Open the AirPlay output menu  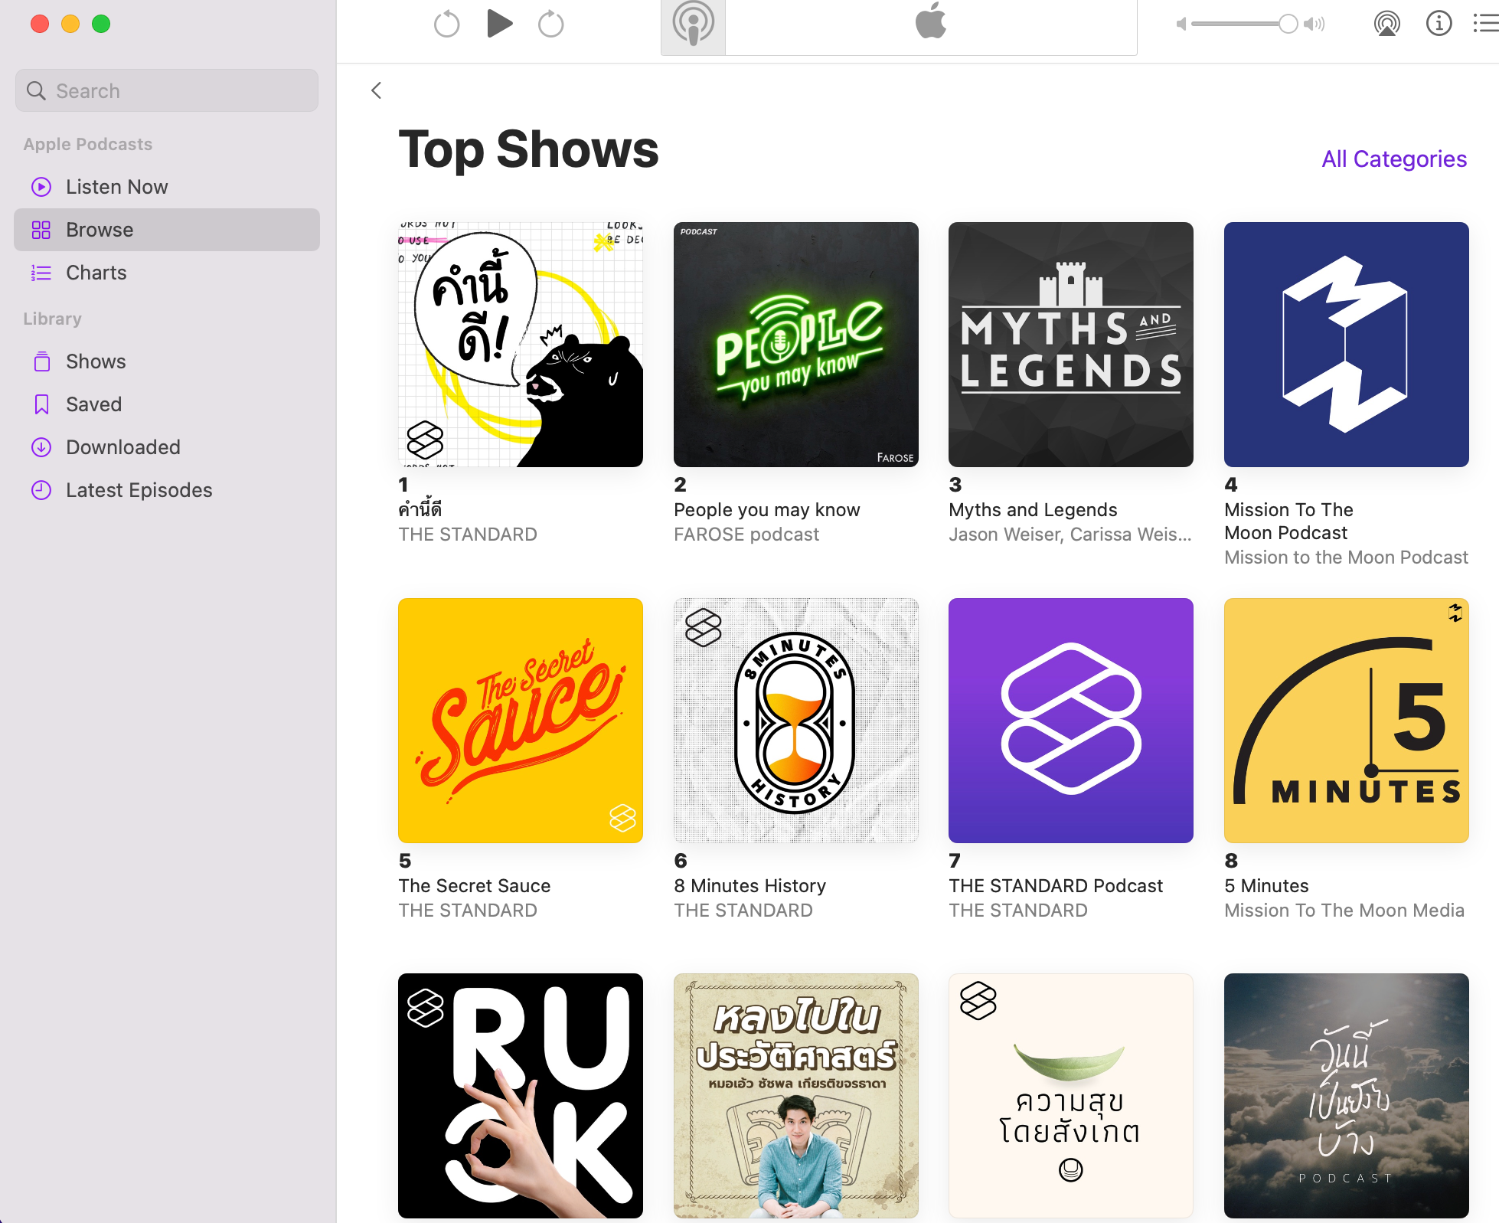click(x=1386, y=24)
